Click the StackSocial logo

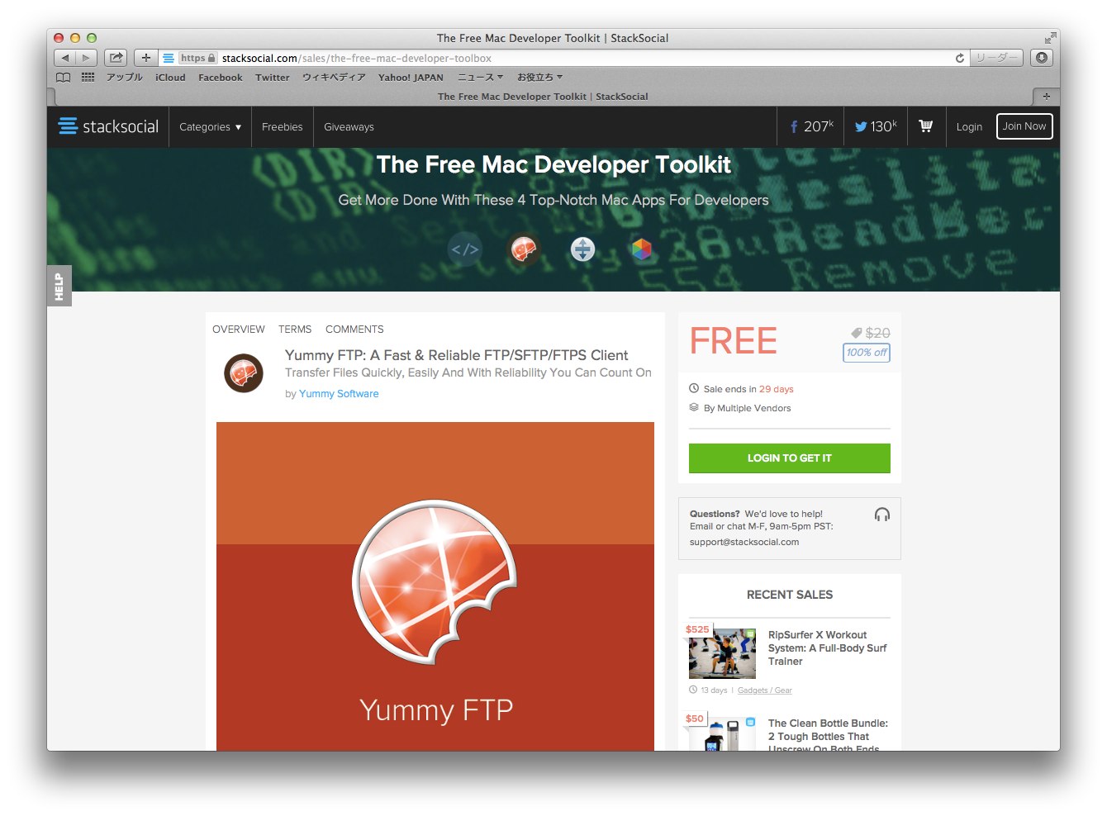(108, 126)
